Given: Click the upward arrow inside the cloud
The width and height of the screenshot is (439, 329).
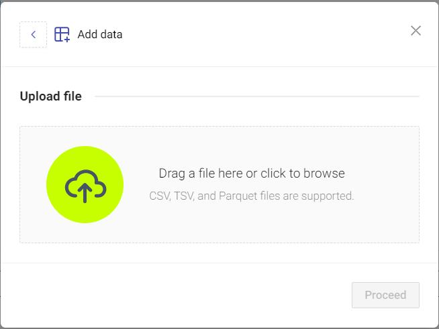Looking at the screenshot, I should click(85, 192).
